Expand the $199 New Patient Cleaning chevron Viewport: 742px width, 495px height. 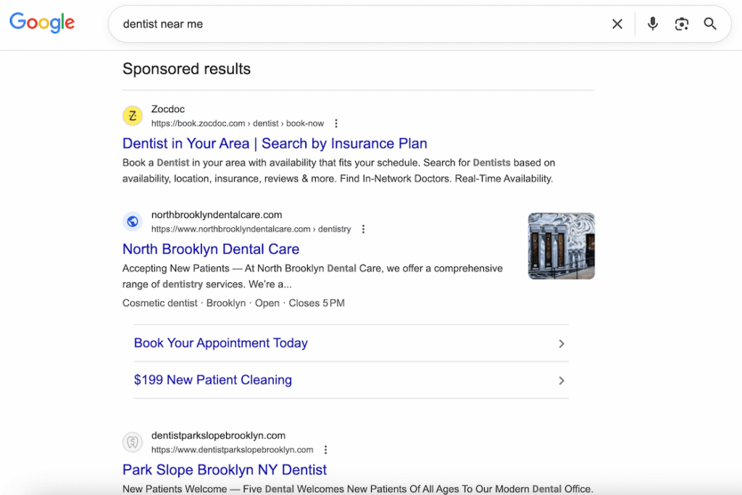562,380
